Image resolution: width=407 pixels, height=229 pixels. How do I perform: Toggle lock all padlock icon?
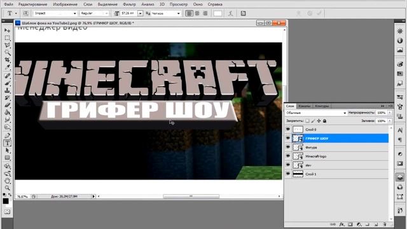(324, 121)
